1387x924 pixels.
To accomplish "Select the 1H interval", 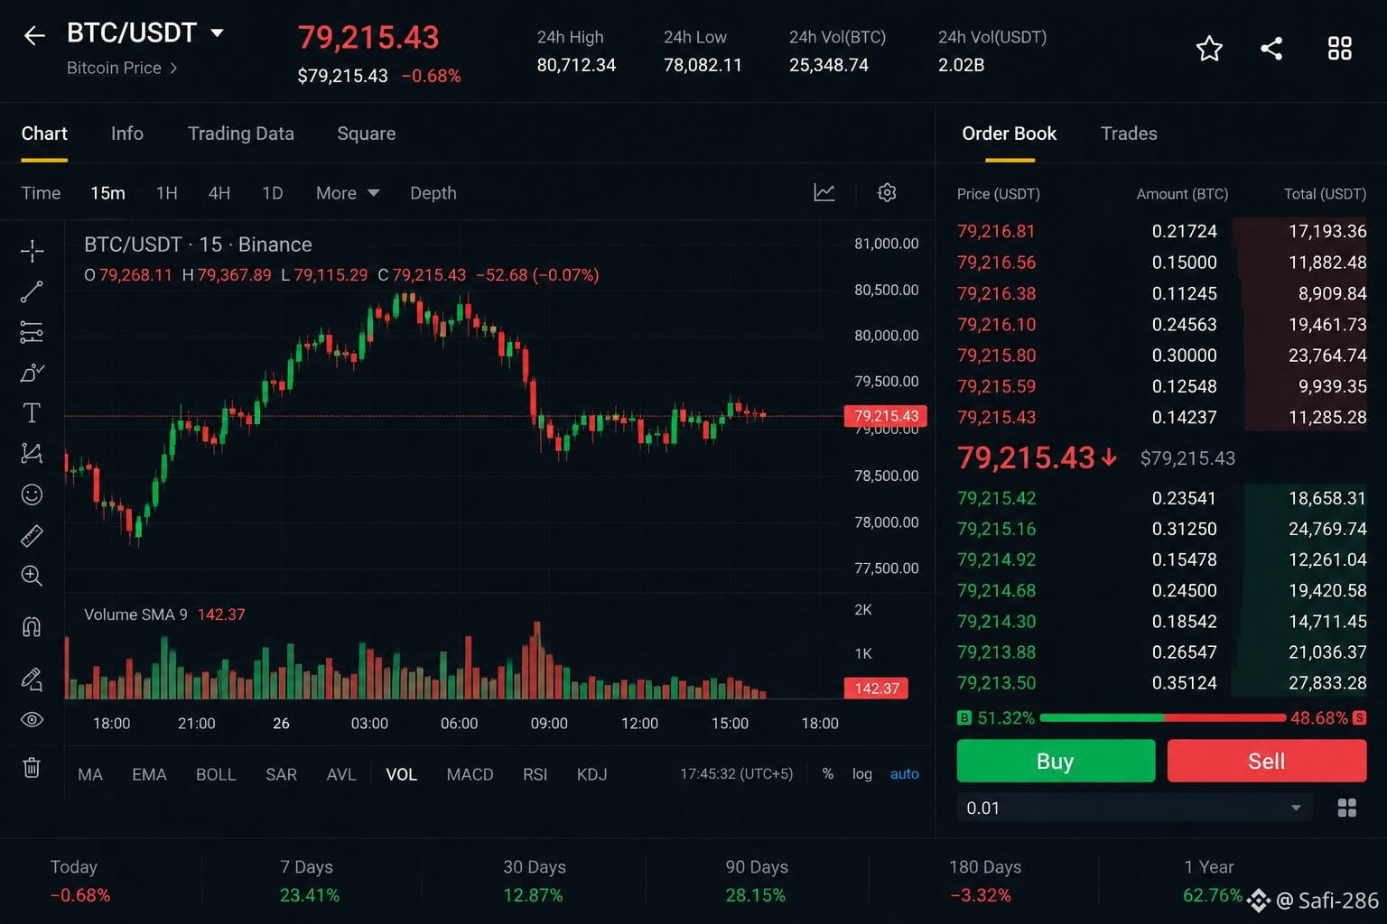I will point(166,193).
